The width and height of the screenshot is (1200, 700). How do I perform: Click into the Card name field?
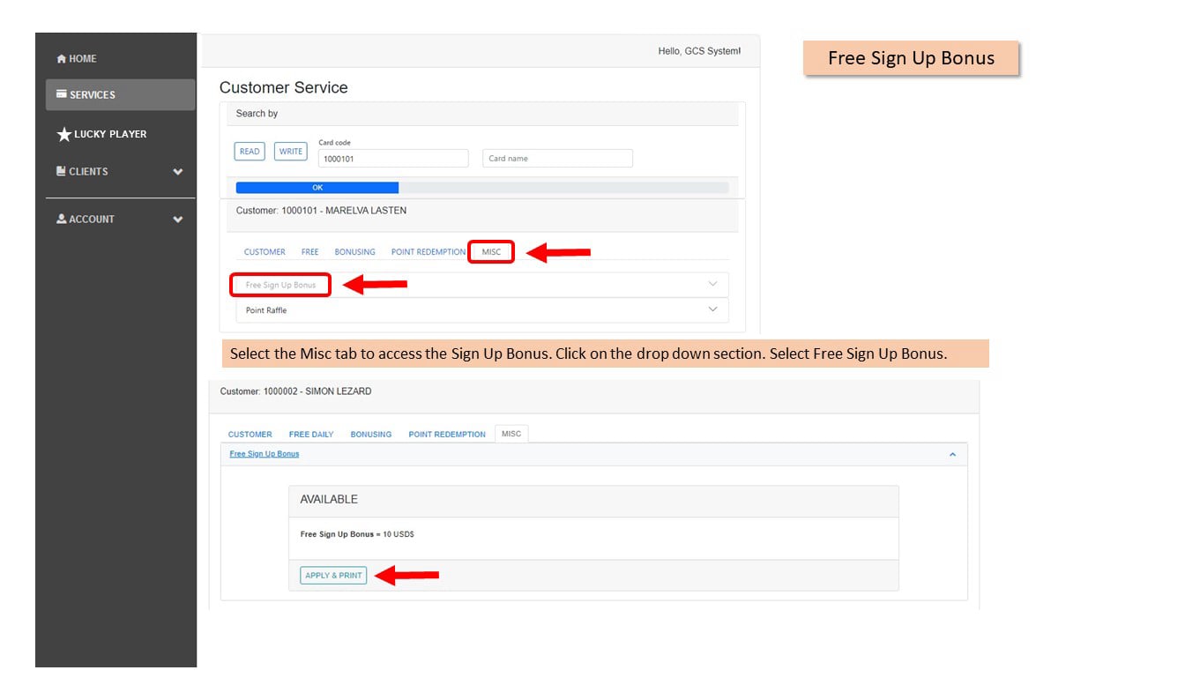tap(557, 159)
